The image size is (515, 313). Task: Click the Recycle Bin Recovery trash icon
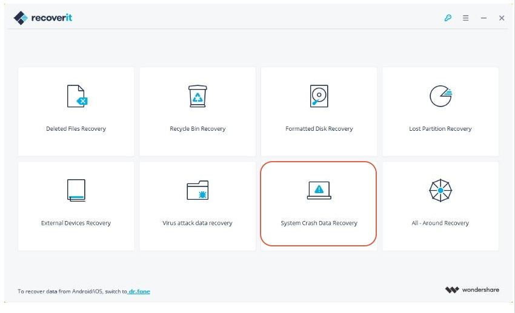pyautogui.click(x=198, y=96)
